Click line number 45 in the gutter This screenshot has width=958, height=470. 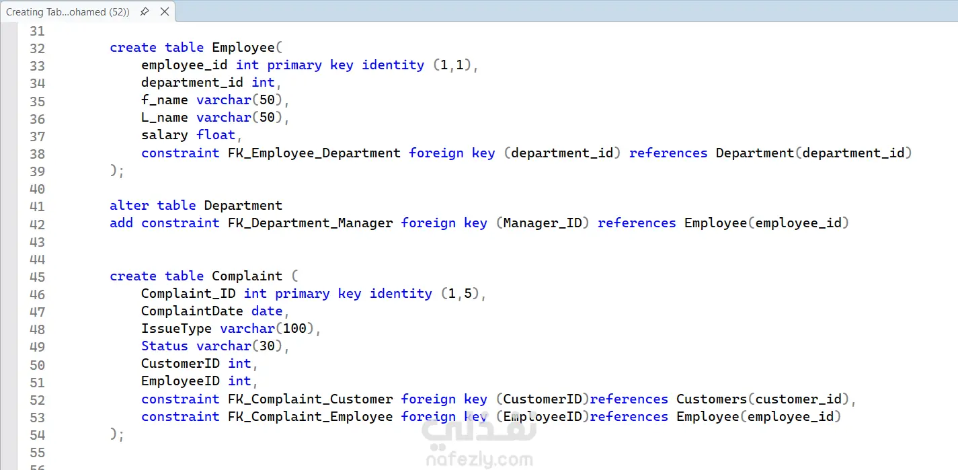click(38, 277)
